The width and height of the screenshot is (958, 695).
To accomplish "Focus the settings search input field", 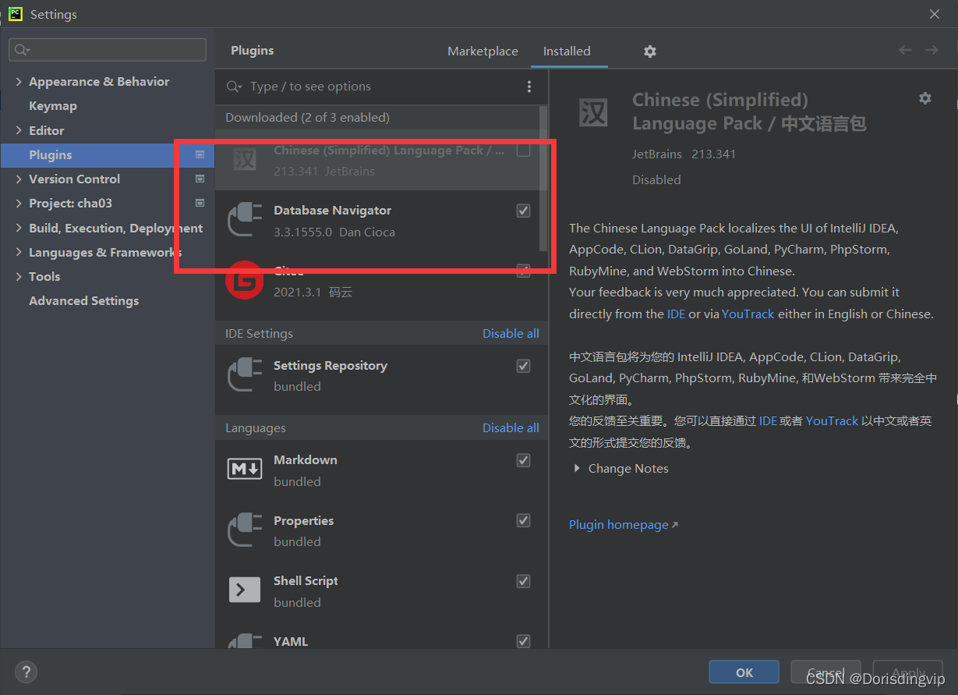I will [x=108, y=50].
